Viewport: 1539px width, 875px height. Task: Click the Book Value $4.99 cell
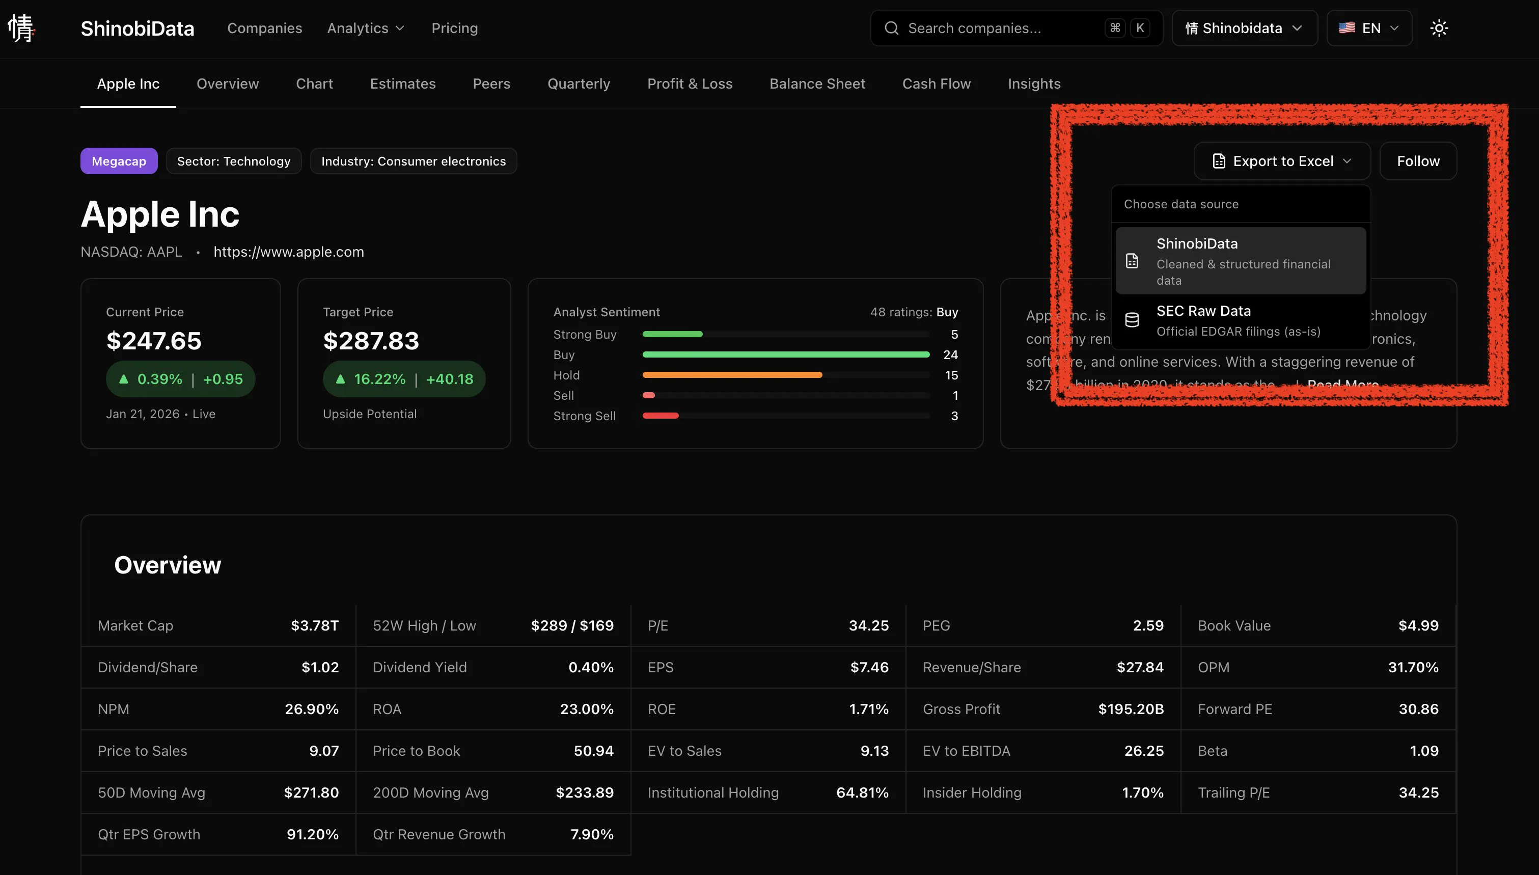tap(1318, 625)
